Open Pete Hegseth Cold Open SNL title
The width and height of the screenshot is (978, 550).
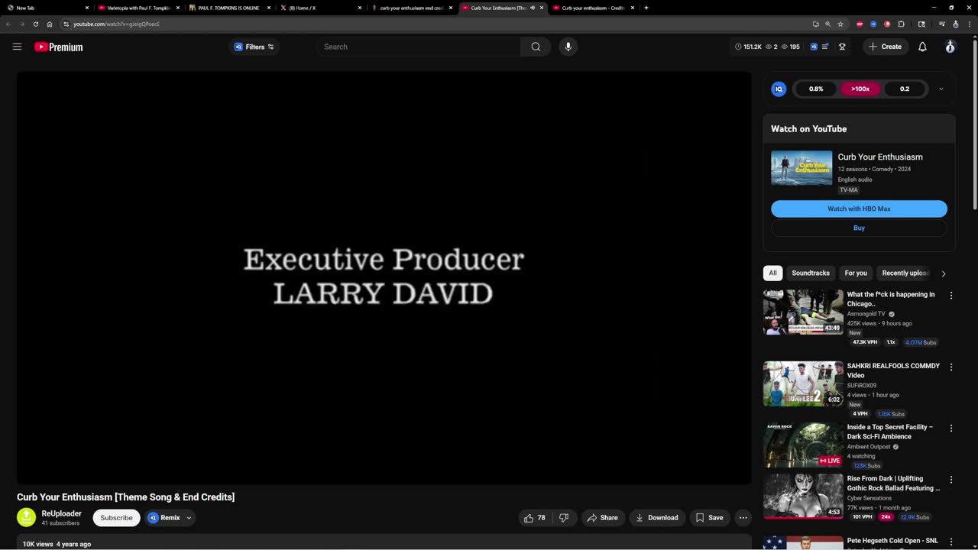[x=892, y=541]
